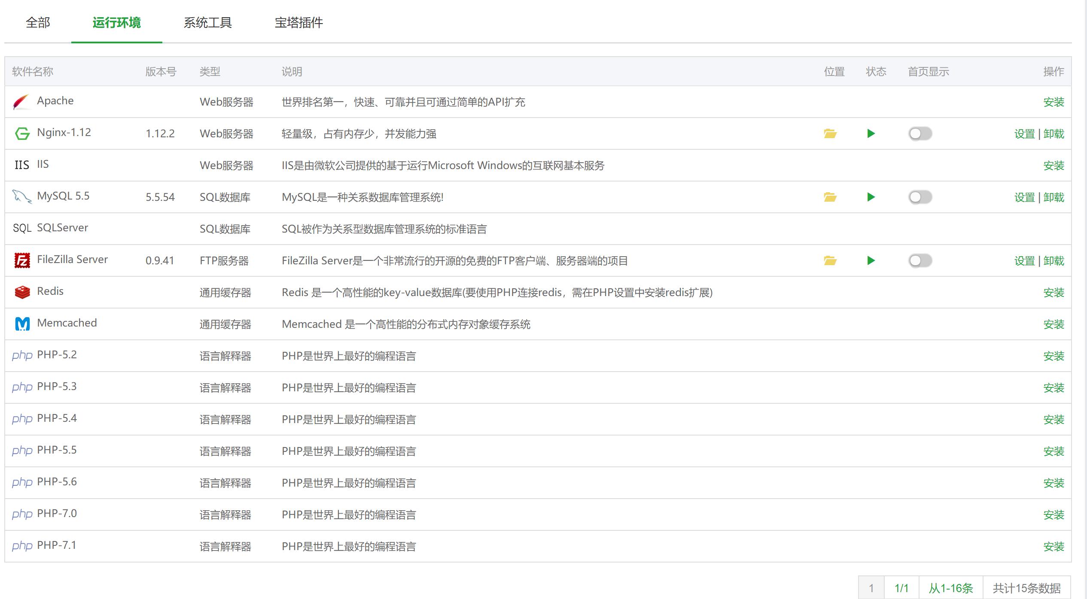Install Redis via 安装 link
1087x599 pixels.
coord(1054,293)
